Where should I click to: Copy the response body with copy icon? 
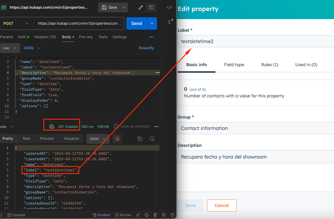[x=140, y=139]
